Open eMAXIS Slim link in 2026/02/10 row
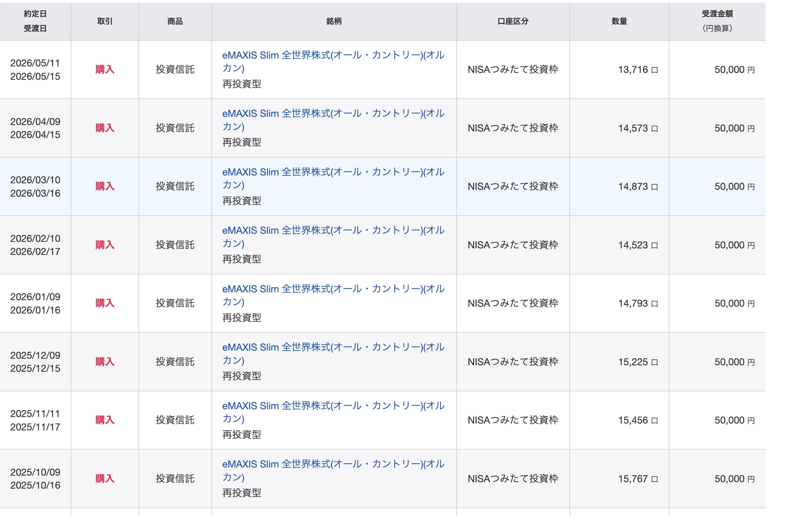 tap(333, 237)
